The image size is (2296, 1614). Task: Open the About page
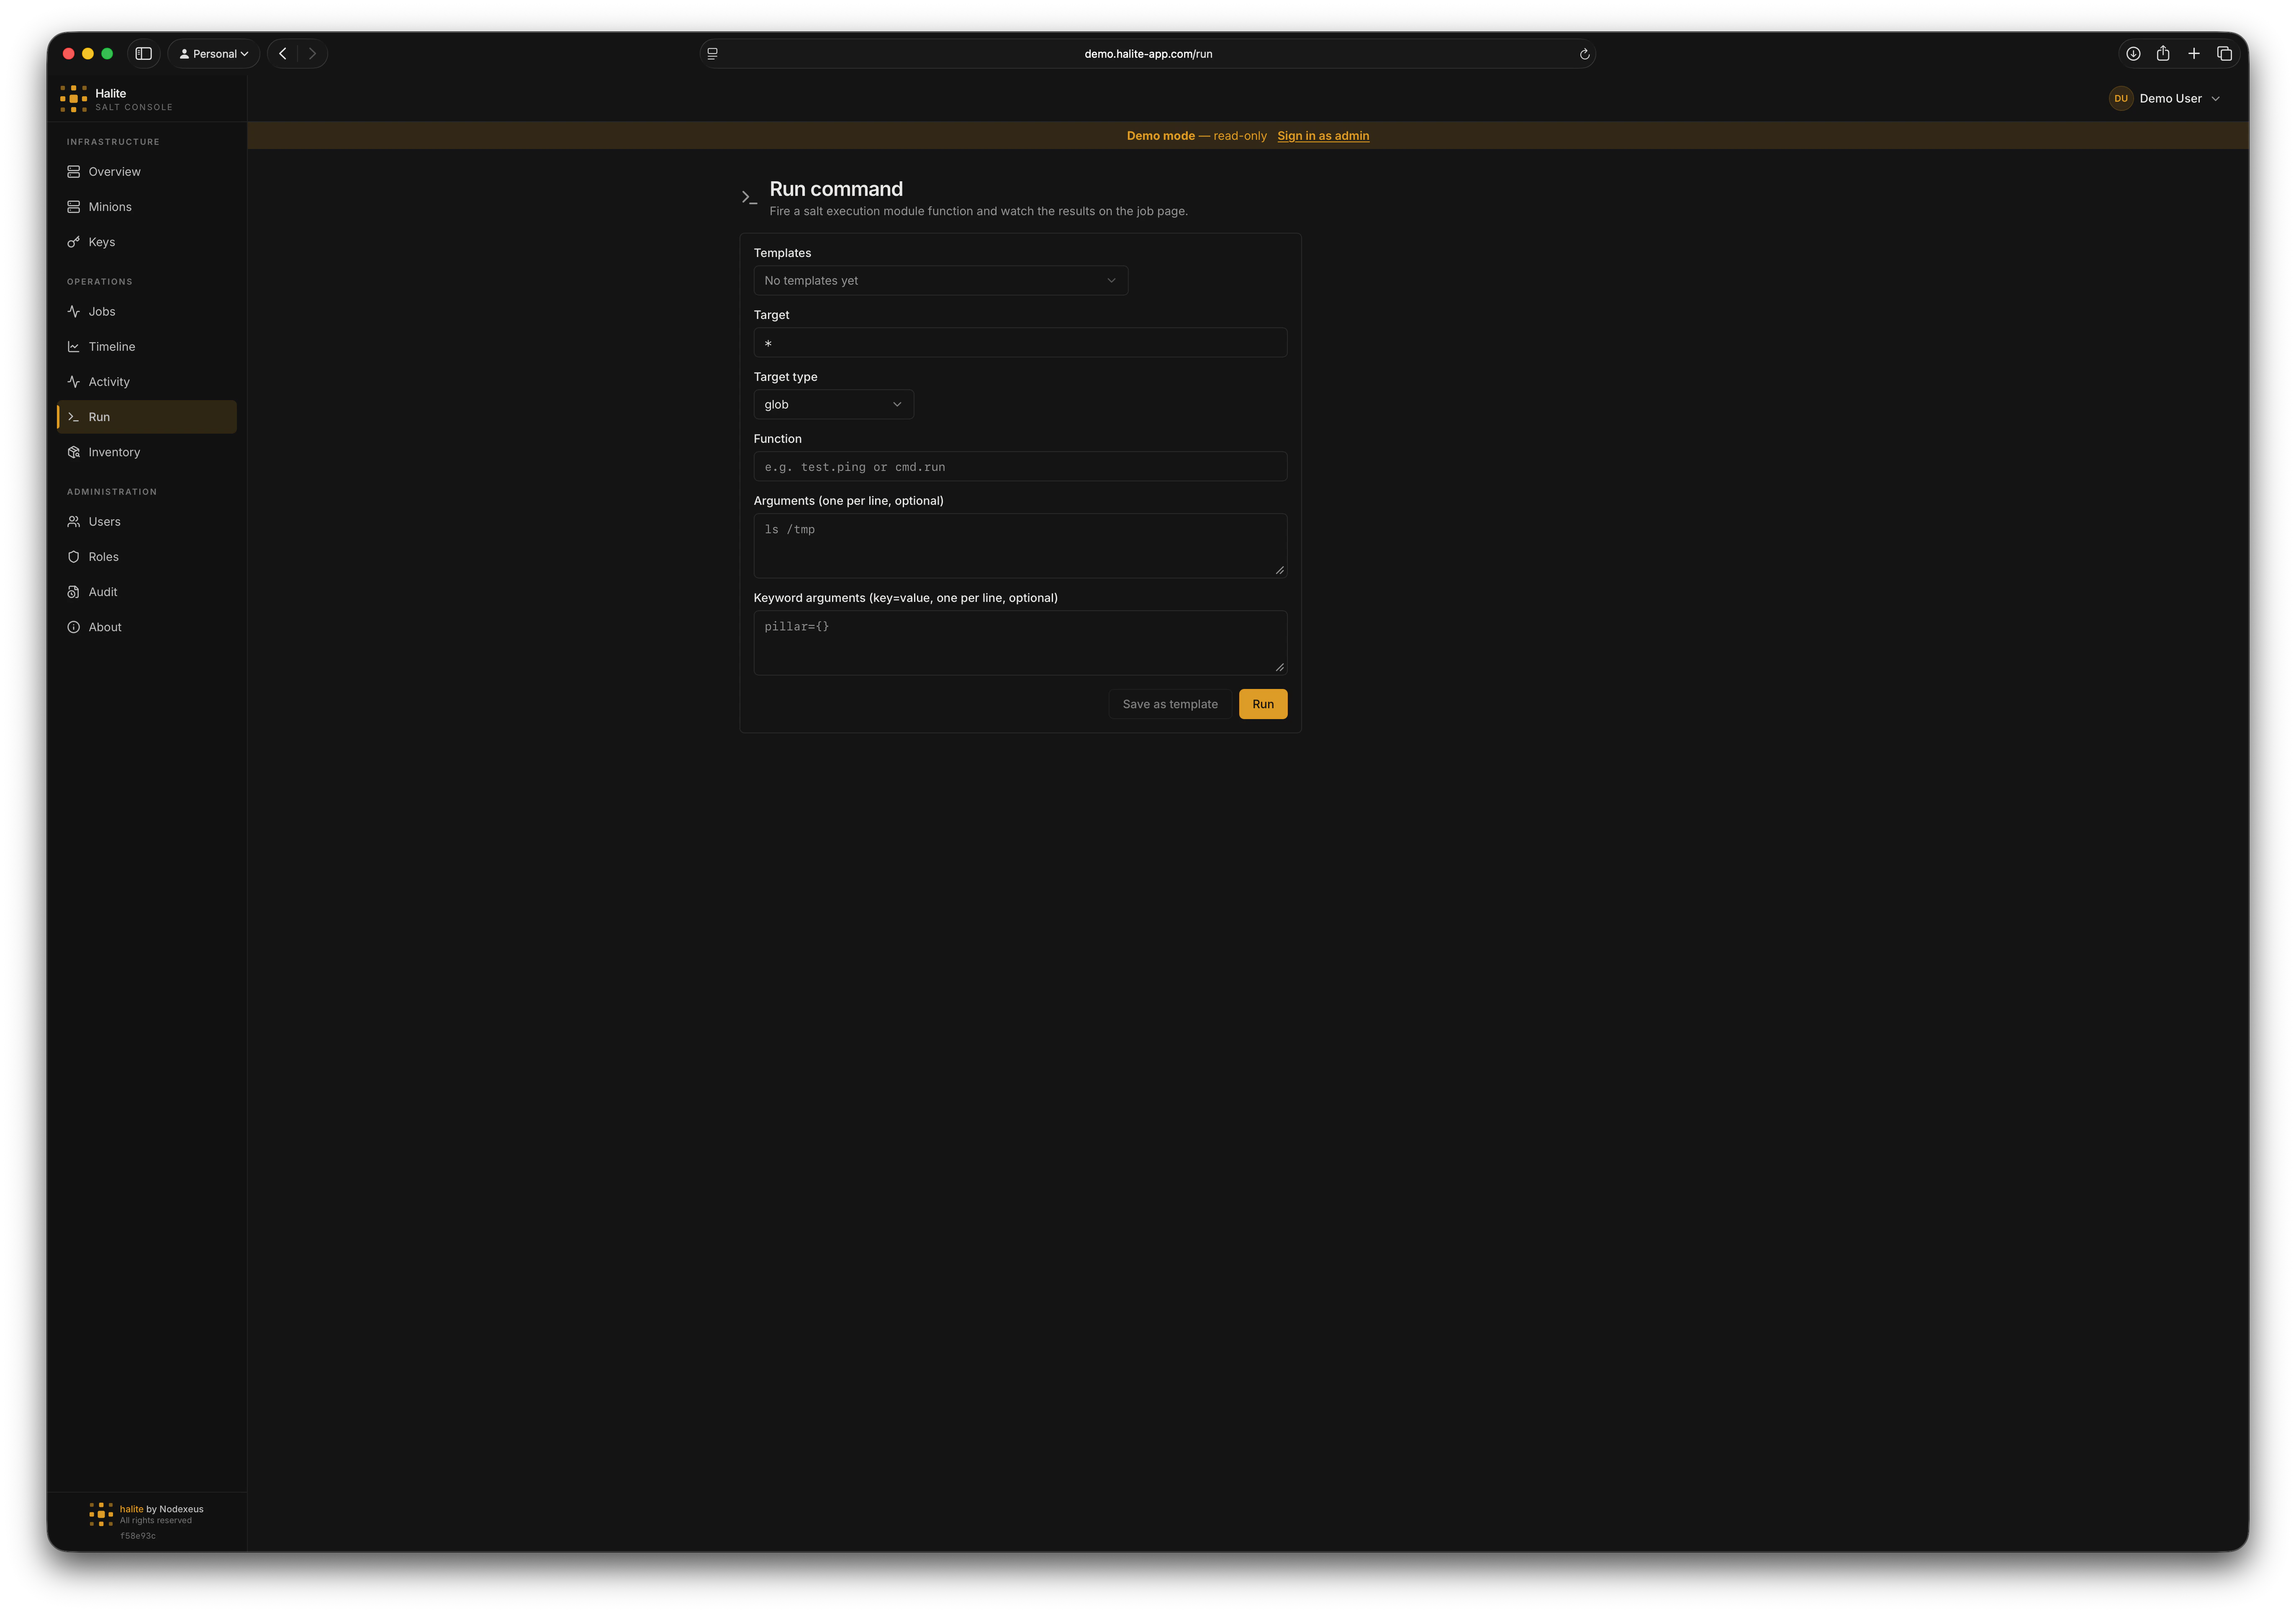click(x=147, y=627)
